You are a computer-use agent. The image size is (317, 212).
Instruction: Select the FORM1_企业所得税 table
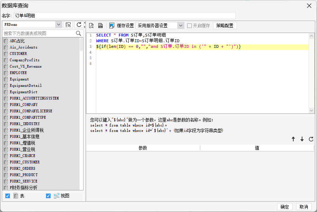(27, 130)
